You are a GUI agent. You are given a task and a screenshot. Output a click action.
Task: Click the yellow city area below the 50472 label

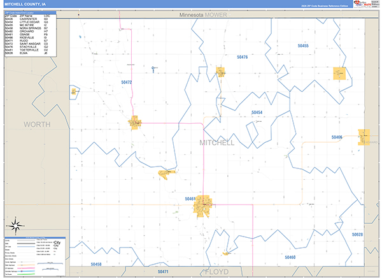point(136,122)
